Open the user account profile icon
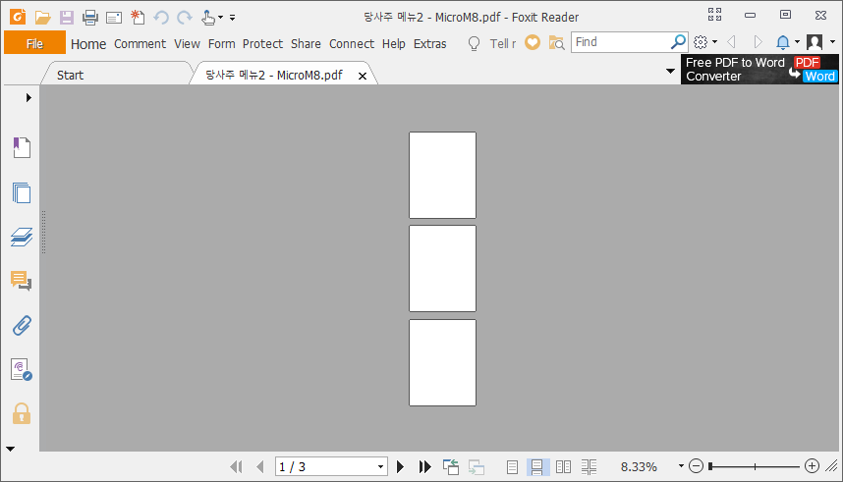 (x=815, y=42)
